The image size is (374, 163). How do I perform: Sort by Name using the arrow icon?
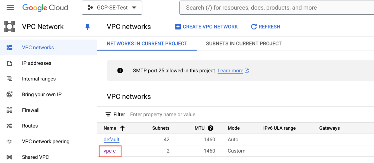pos(123,128)
